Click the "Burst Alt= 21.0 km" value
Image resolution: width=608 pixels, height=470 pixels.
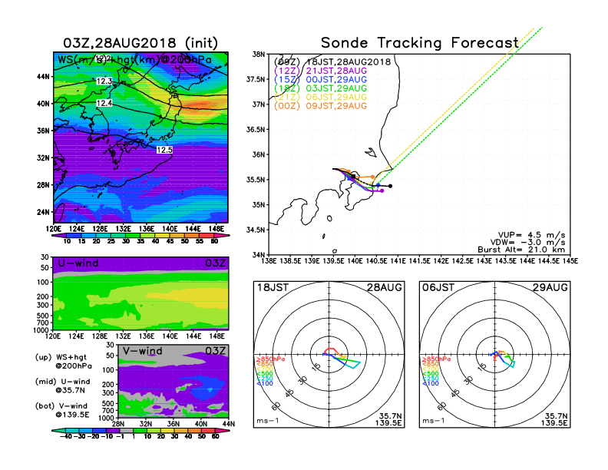[521, 250]
